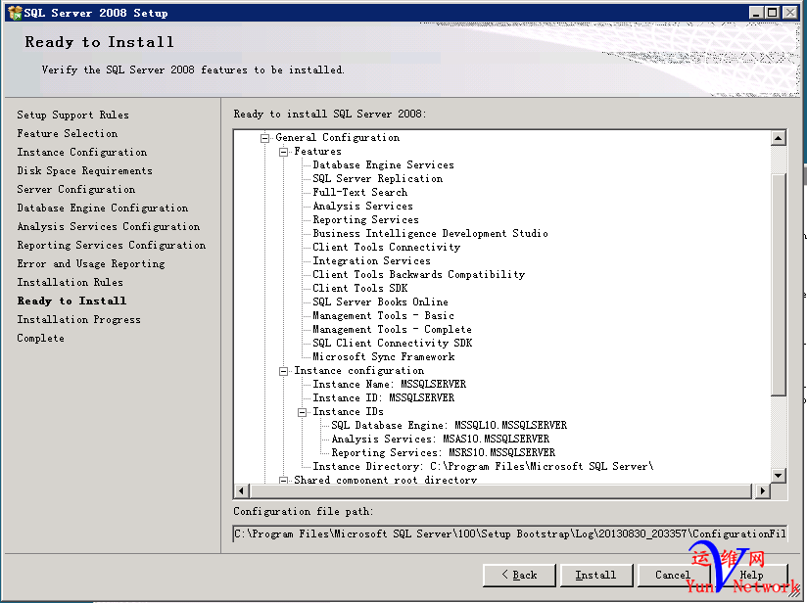This screenshot has width=807, height=603.
Task: Select the Analysis Services feature row
Action: pyautogui.click(x=362, y=206)
